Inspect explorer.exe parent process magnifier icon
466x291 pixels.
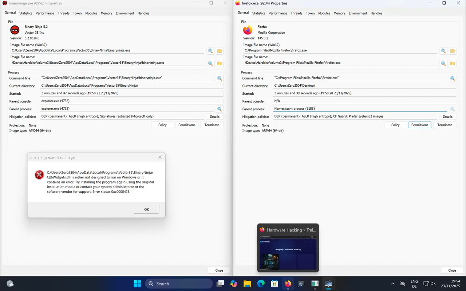220,109
